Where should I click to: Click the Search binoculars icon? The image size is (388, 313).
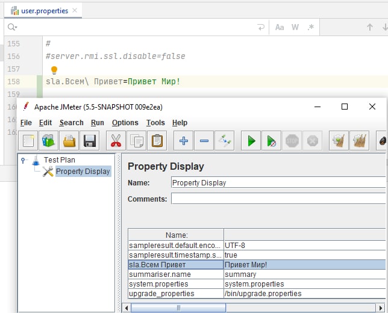382,141
